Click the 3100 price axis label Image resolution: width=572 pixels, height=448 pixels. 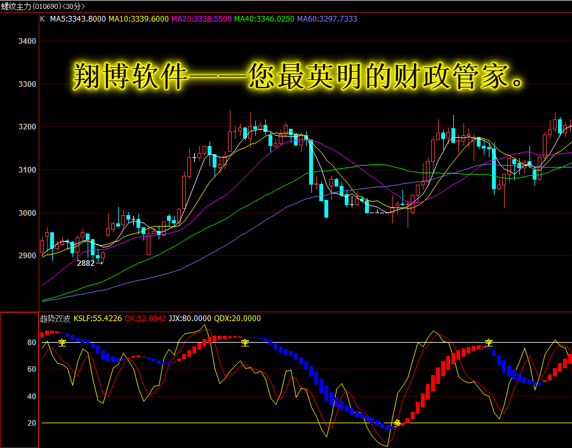[x=27, y=170]
